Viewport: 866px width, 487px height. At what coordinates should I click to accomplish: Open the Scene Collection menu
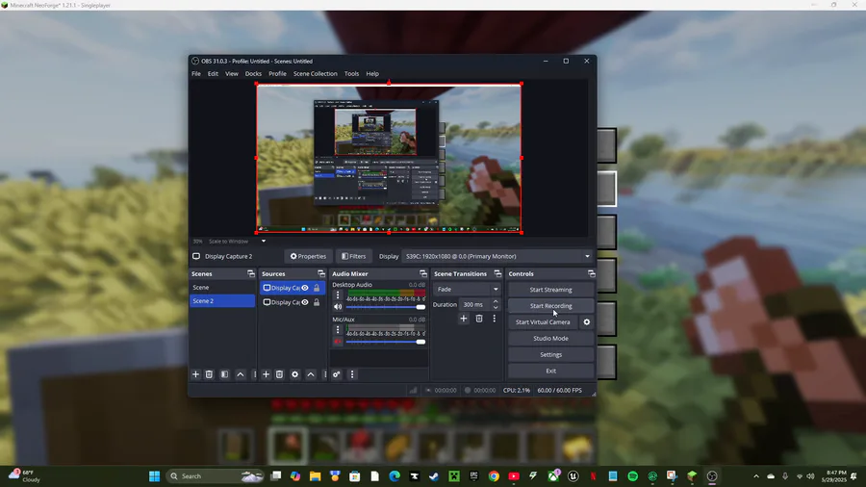pyautogui.click(x=316, y=73)
